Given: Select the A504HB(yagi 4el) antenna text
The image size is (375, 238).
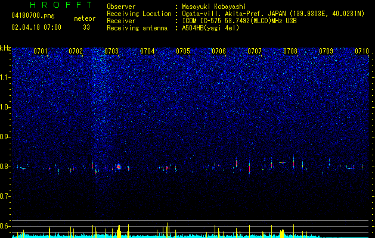Looking at the screenshot, I should pyautogui.click(x=210, y=28).
